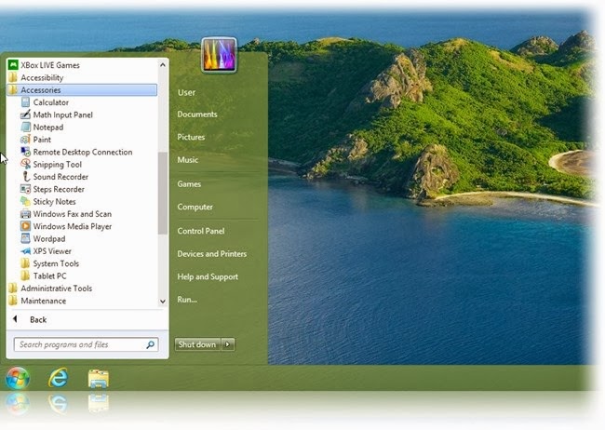
Task: Launch Math Input Panel via its icon
Action: pyautogui.click(x=25, y=114)
